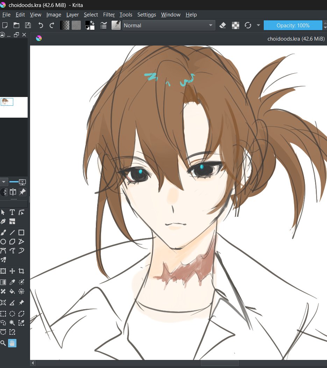Image resolution: width=327 pixels, height=368 pixels.
Task: Click the foreground/background color swatch
Action: 90,25
